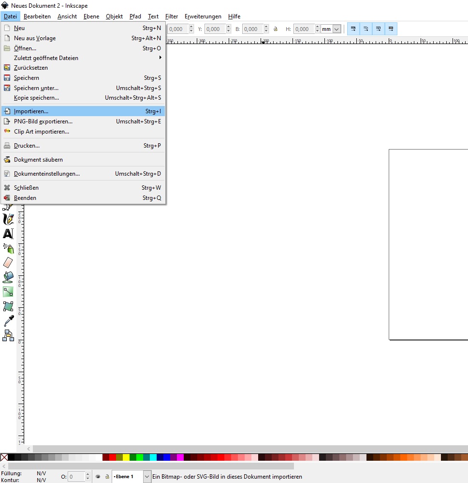Click the O opacity input field
This screenshot has width=468, height=483.
[x=76, y=477]
